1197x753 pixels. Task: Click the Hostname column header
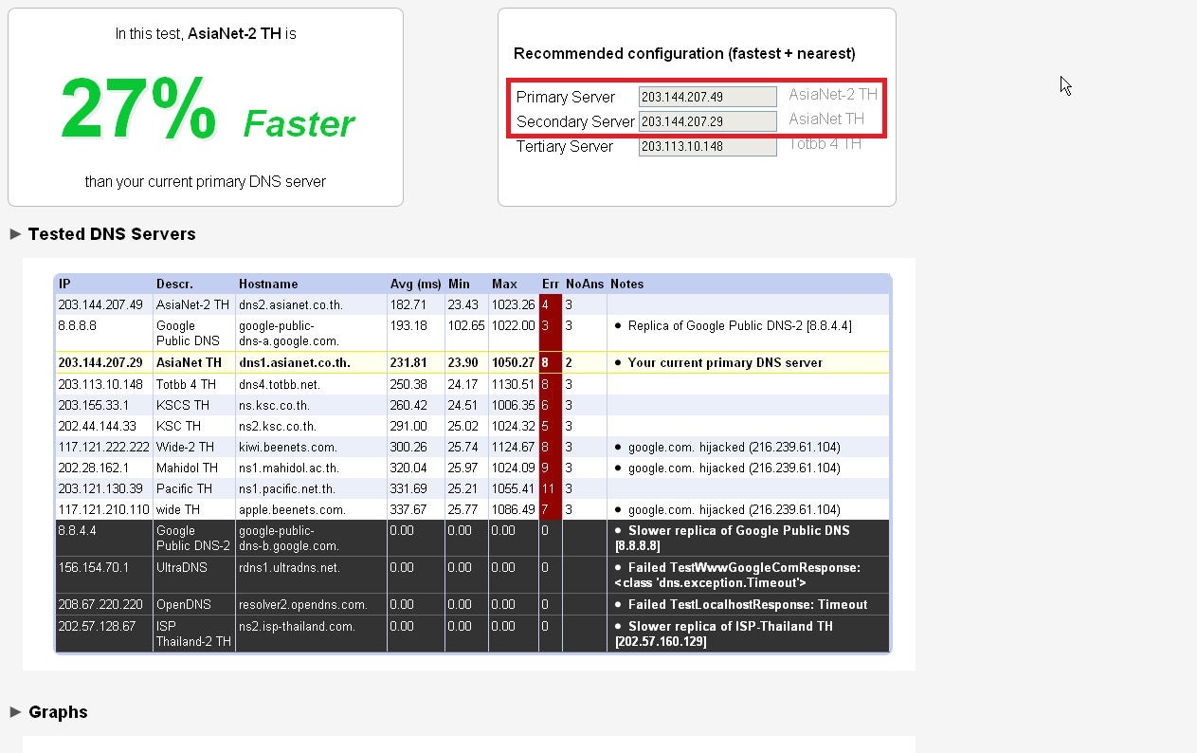(268, 284)
